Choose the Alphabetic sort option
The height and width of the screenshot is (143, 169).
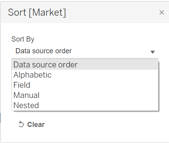(x=85, y=75)
